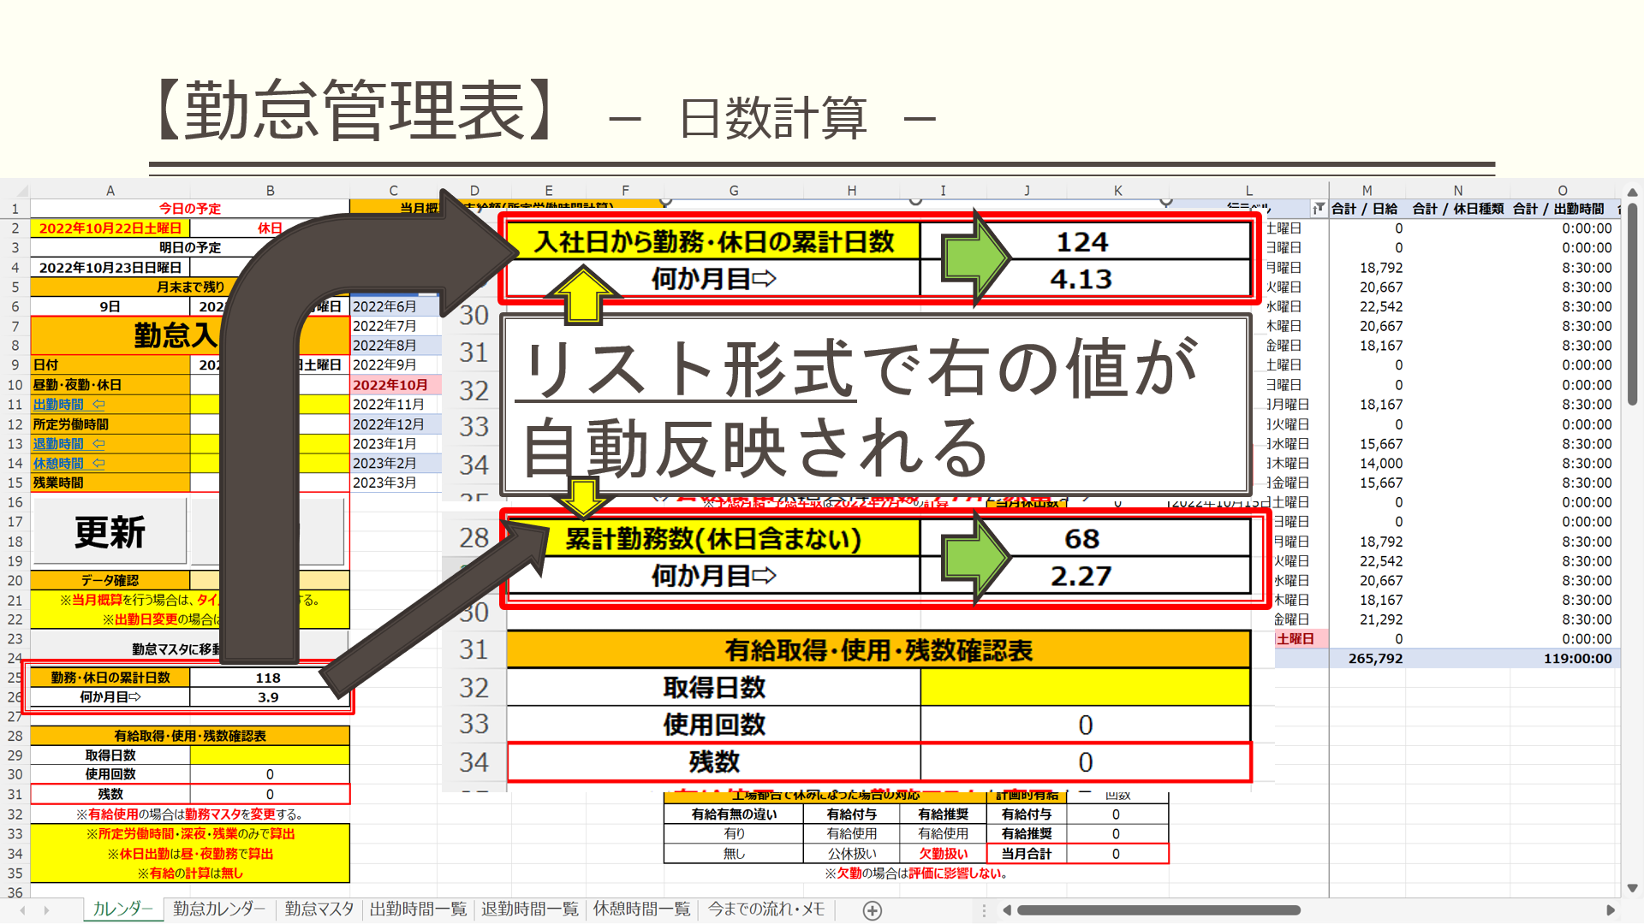Click the 公休扱い cell in the table
Image resolution: width=1644 pixels, height=924 pixels.
pos(852,854)
